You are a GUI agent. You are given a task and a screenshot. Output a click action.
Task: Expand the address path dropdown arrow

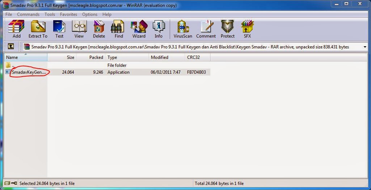click(x=364, y=47)
